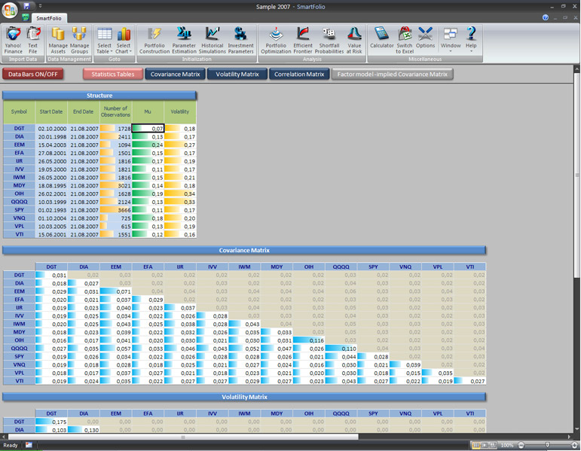The width and height of the screenshot is (581, 451).
Task: Select covariance OIH diagonal 0,116
Action: coord(309,340)
